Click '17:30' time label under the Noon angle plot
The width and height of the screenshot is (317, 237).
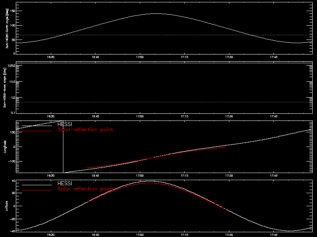coord(229,117)
